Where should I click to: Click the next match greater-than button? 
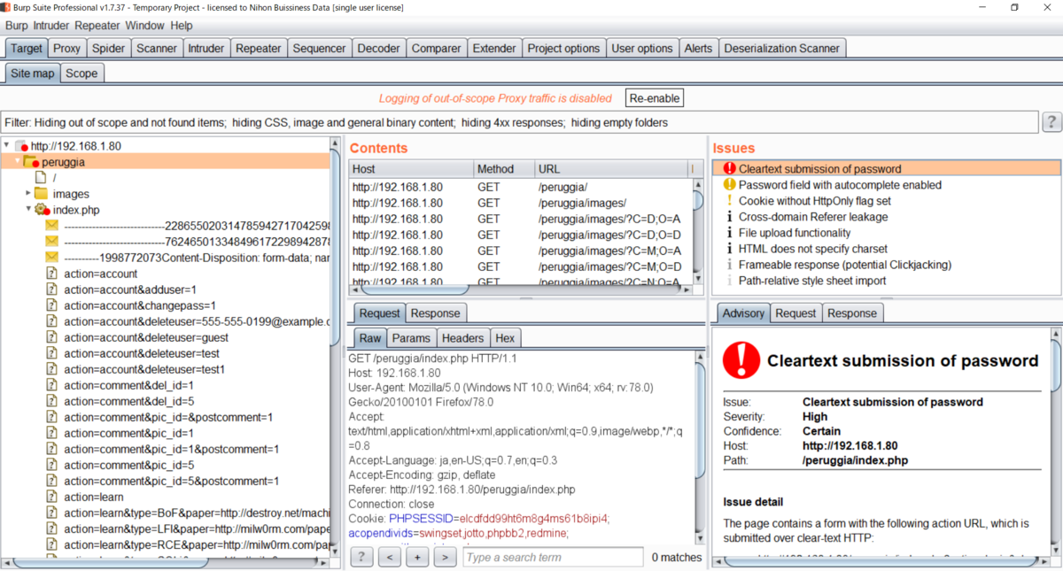coord(446,557)
